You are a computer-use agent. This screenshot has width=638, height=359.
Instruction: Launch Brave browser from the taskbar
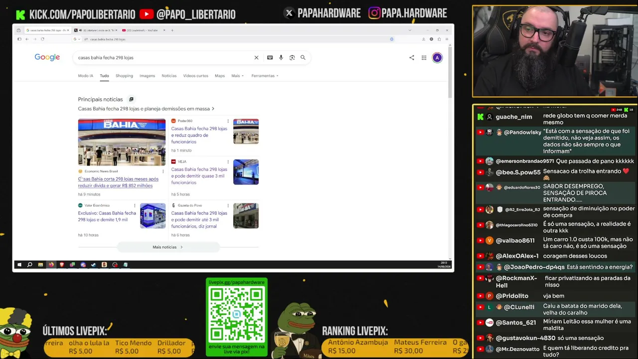pyautogui.click(x=61, y=265)
